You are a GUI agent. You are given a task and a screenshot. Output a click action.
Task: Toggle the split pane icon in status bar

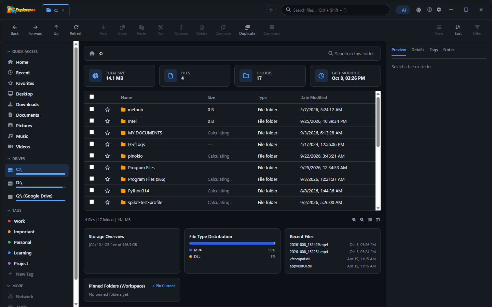click(378, 220)
